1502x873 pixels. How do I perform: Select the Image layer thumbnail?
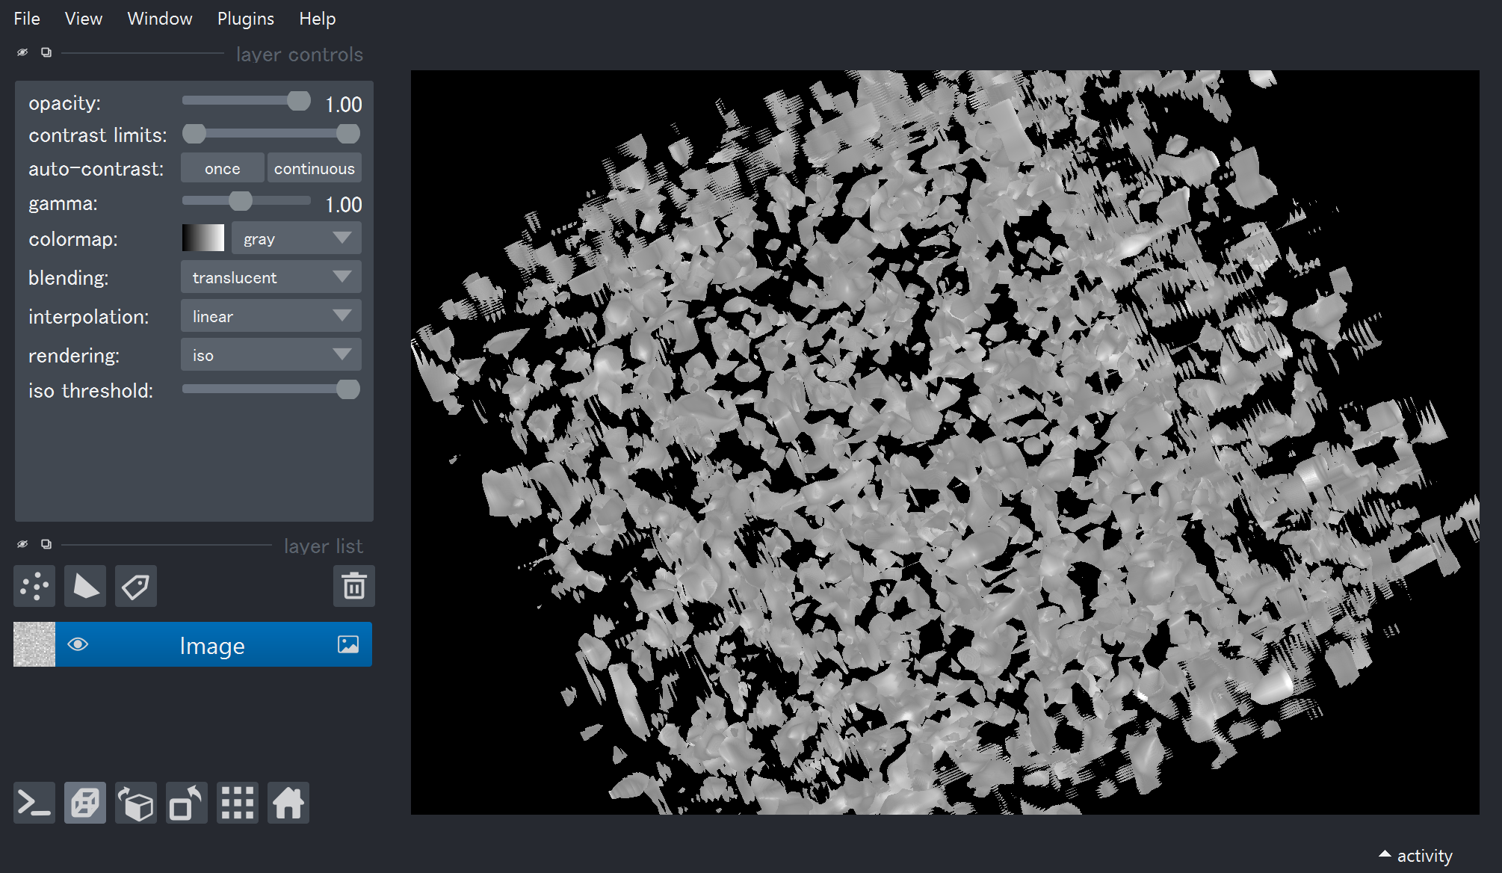point(34,644)
